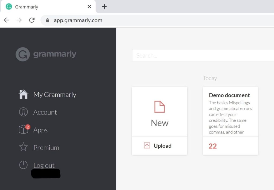Click the Grammarly tab favicon
The image size is (274, 190).
9,7
